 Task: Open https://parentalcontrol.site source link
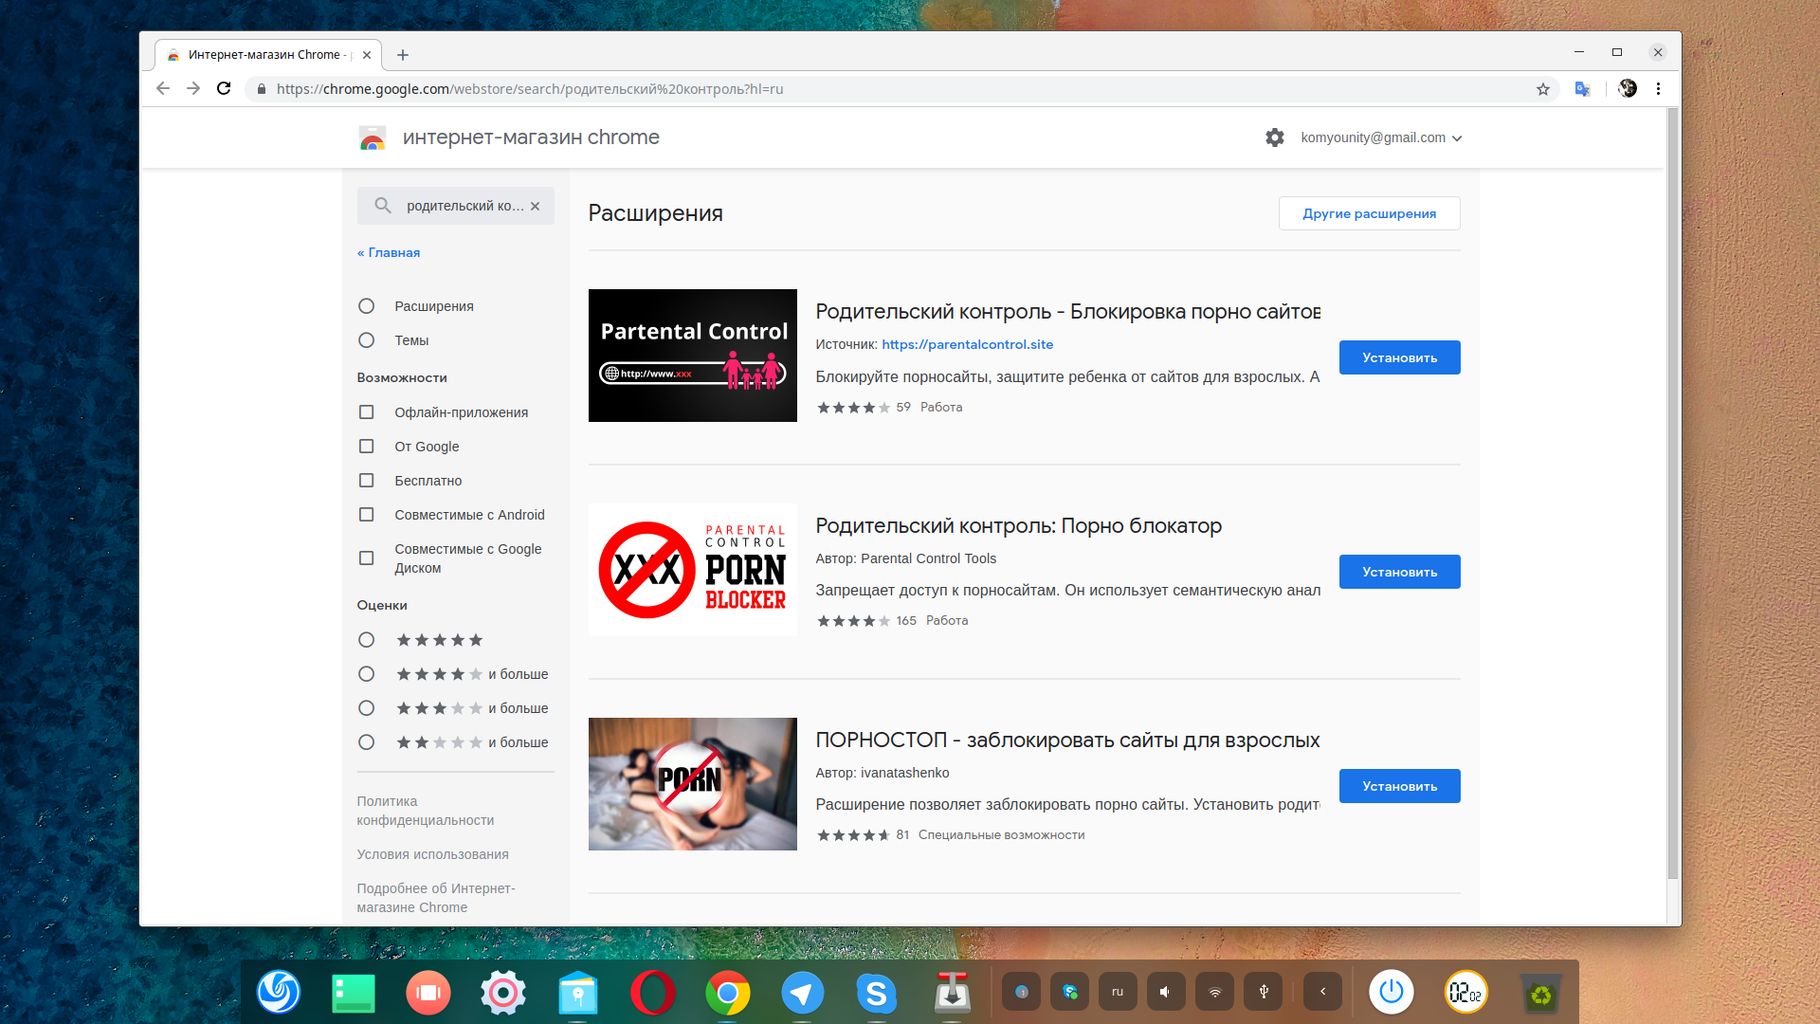click(967, 344)
